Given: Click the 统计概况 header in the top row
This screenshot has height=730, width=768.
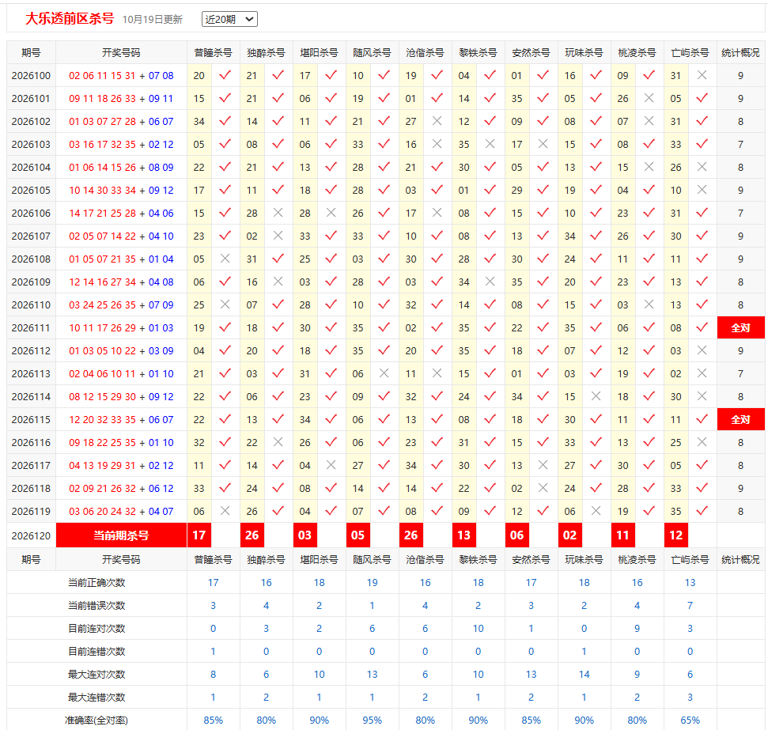Looking at the screenshot, I should point(740,52).
